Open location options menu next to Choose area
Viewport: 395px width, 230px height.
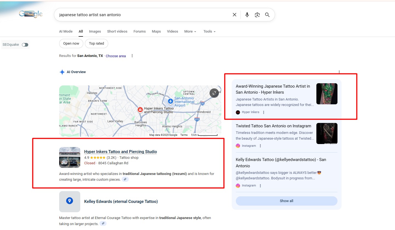132,56
